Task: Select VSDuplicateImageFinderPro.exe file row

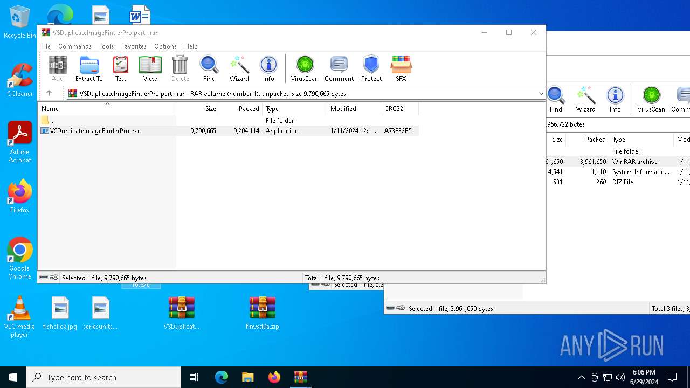Action: click(229, 131)
